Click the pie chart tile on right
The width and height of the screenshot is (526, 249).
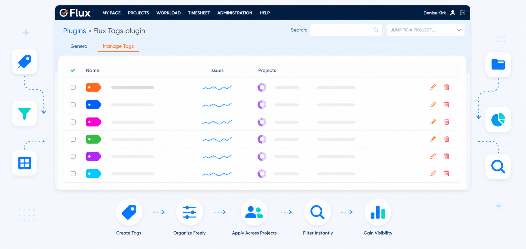498,120
